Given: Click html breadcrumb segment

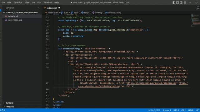Looking at the screenshot, I should (x=66, y=12).
